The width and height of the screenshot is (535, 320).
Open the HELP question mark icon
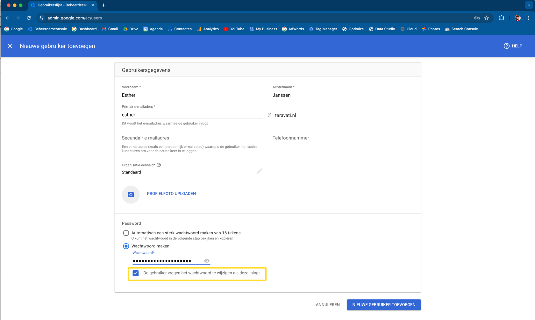pyautogui.click(x=507, y=46)
